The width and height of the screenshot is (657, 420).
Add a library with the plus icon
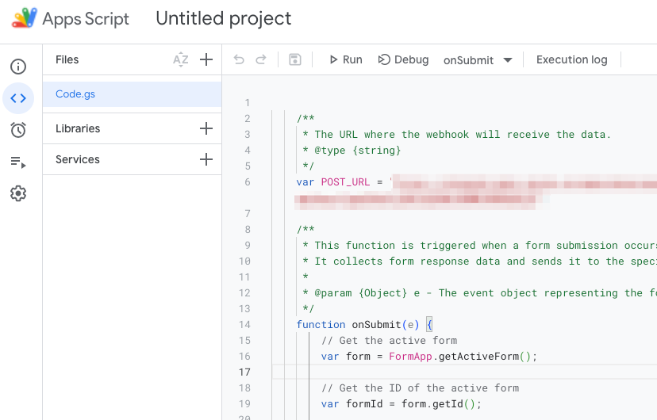point(206,128)
